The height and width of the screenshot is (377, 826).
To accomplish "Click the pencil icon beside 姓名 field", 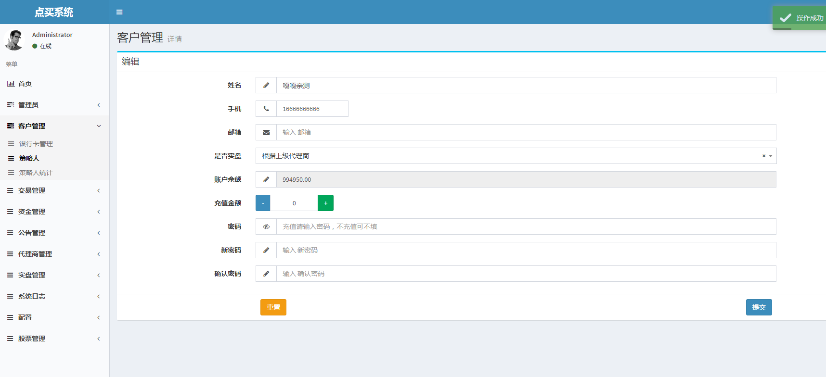I will tap(266, 85).
